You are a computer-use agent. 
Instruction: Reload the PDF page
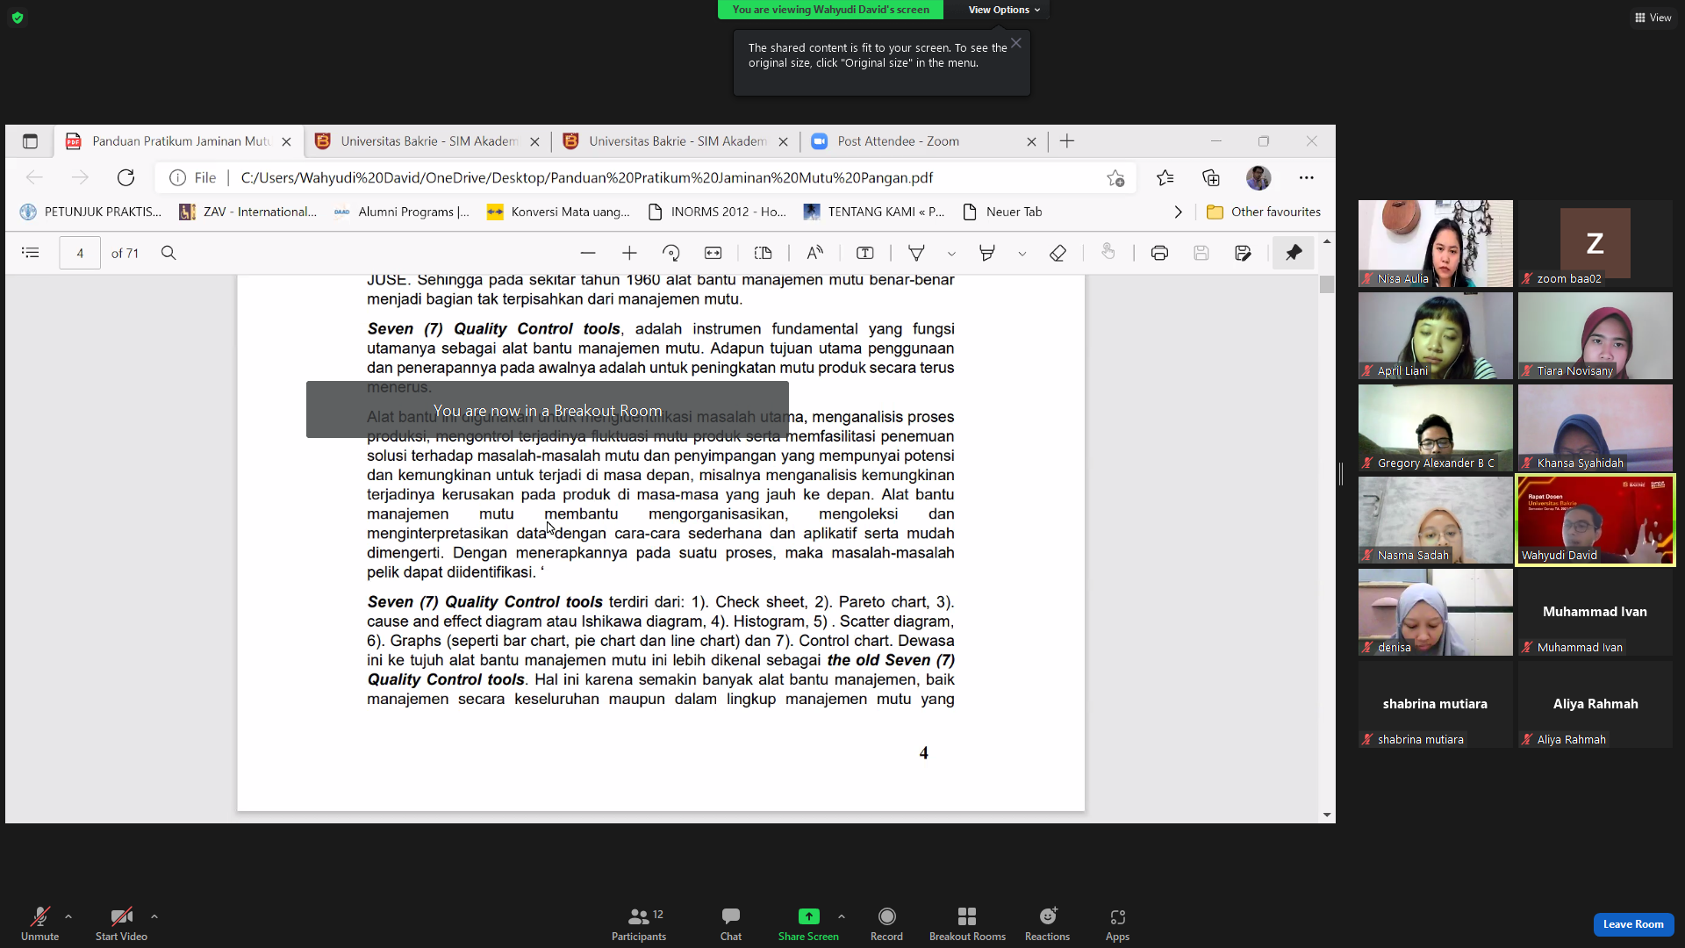point(125,178)
